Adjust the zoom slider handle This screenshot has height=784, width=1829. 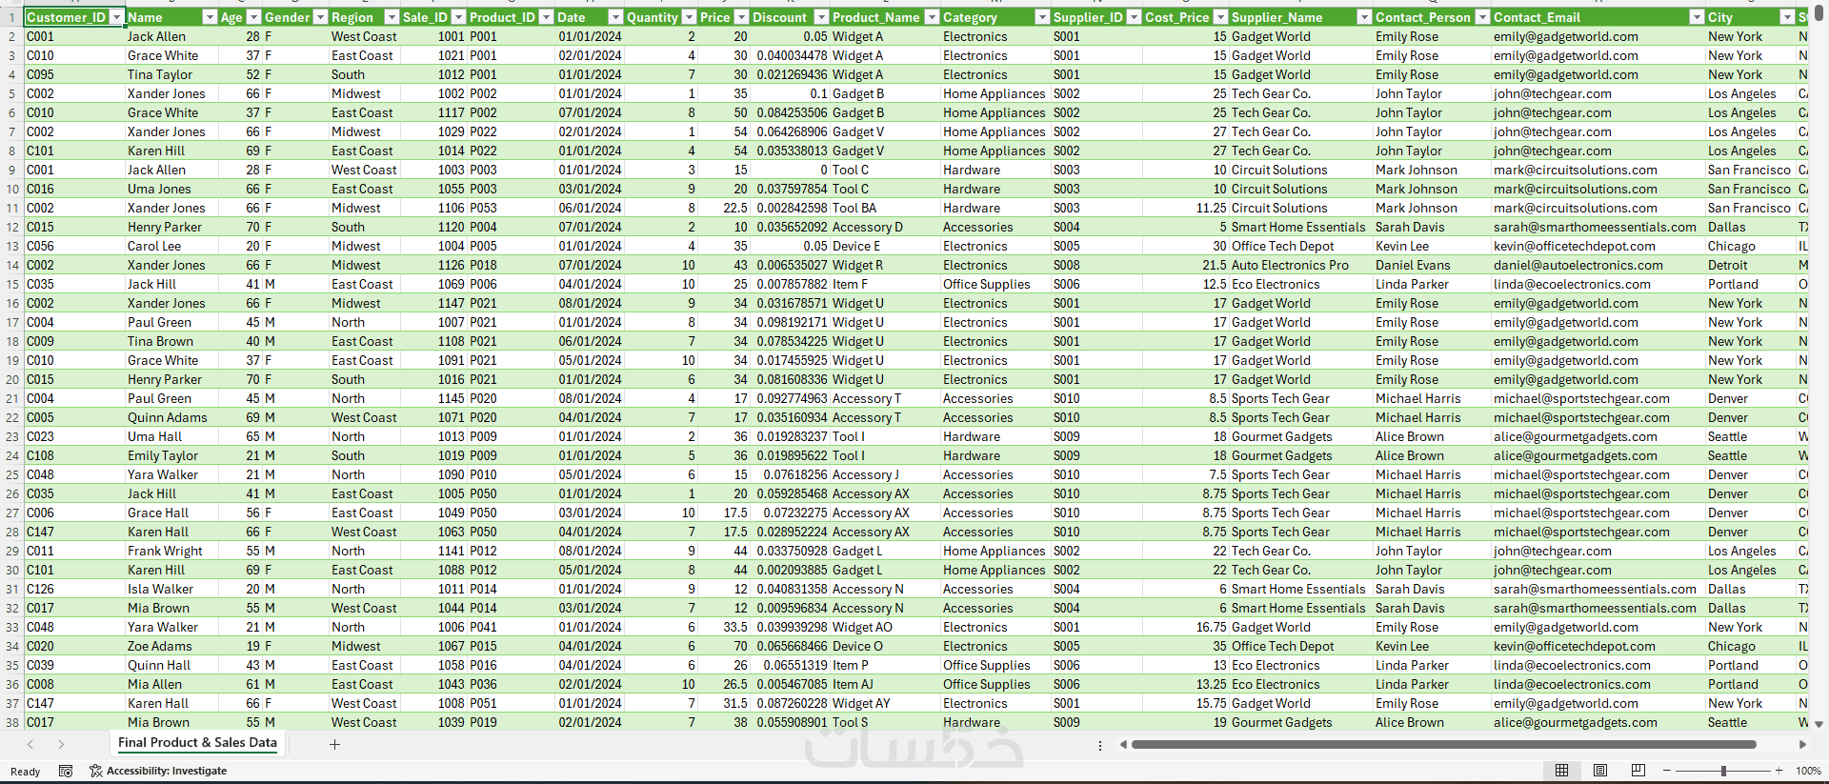point(1723,771)
